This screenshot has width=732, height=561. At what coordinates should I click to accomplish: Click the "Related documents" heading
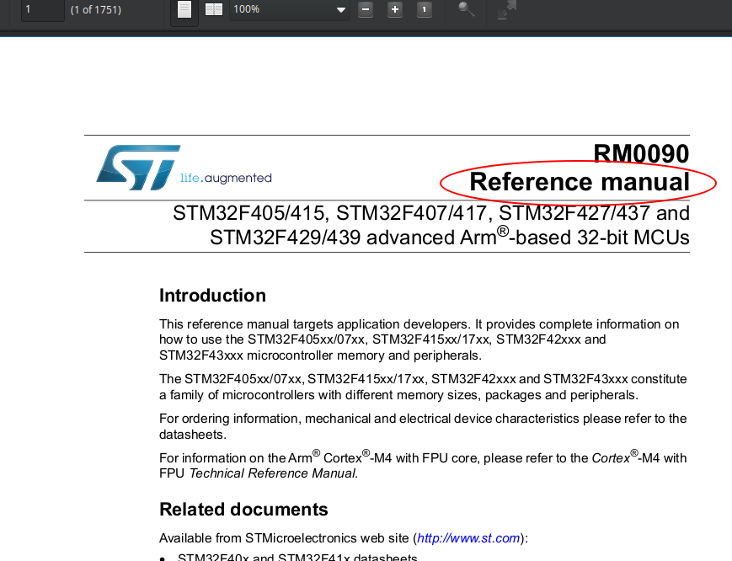pyautogui.click(x=243, y=509)
